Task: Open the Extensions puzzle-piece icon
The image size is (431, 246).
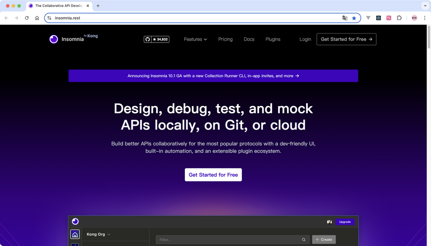Action: tap(399, 18)
